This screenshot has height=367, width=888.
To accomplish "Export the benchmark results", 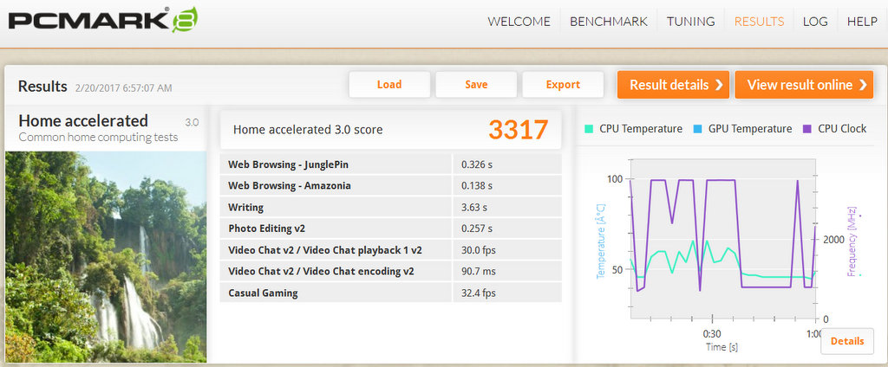I will click(563, 85).
